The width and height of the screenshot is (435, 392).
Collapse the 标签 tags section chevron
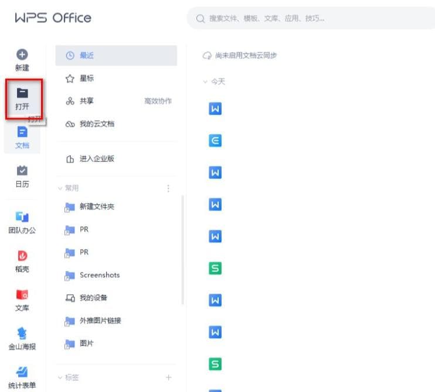(60, 377)
